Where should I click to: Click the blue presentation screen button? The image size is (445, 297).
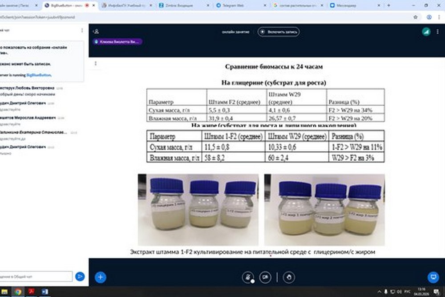tap(433, 277)
